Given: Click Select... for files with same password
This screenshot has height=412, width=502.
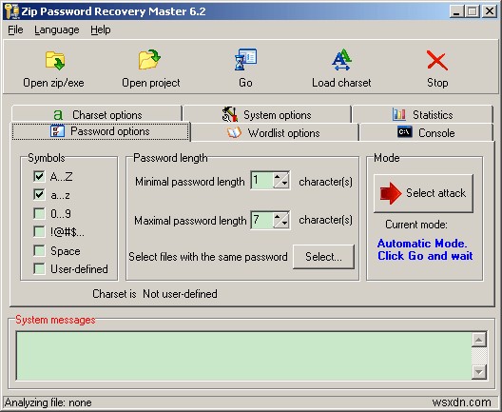Looking at the screenshot, I should [x=323, y=257].
